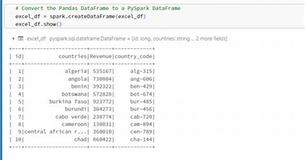Screen dimensions: 305x160
Task: Click the revenue value 923772
Action: click(102, 101)
